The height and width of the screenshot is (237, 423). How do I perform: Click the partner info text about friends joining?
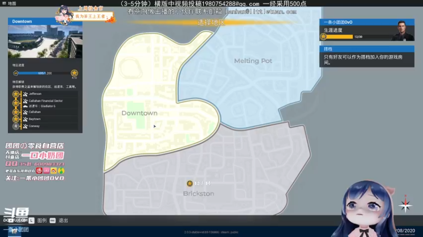tap(363, 60)
